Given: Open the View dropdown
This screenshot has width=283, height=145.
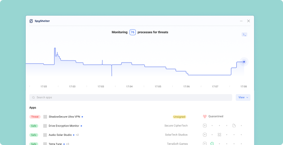Looking at the screenshot, I should (243, 97).
